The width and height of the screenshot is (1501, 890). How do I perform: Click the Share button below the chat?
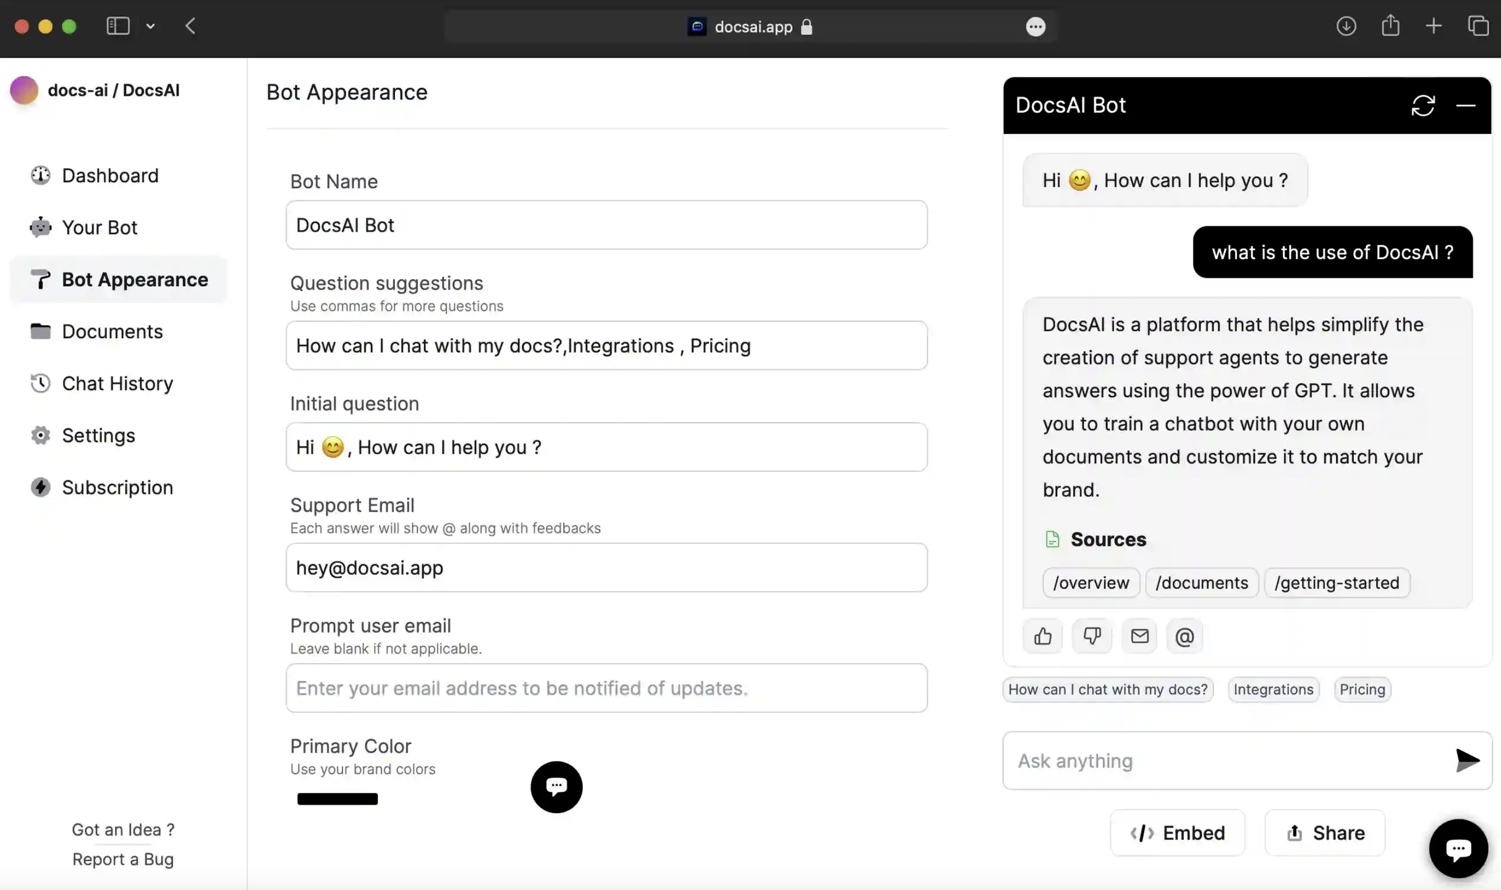click(x=1325, y=833)
